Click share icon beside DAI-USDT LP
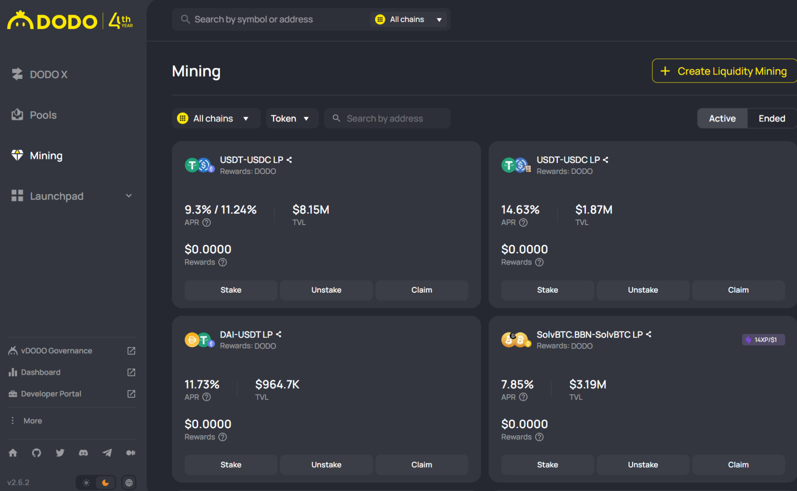The height and width of the screenshot is (491, 797). point(278,334)
